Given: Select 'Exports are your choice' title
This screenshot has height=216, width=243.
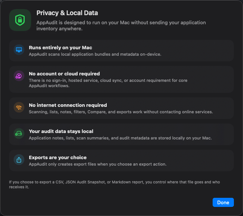Looking at the screenshot, I should click(x=58, y=158).
